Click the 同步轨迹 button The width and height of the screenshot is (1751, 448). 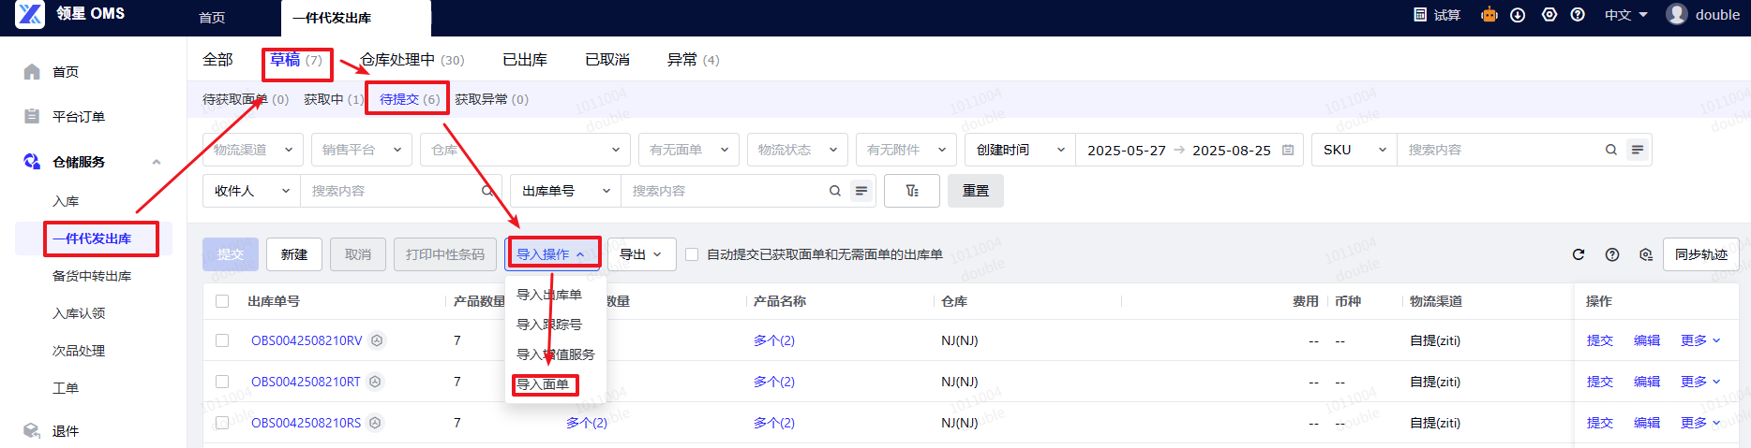click(x=1701, y=254)
